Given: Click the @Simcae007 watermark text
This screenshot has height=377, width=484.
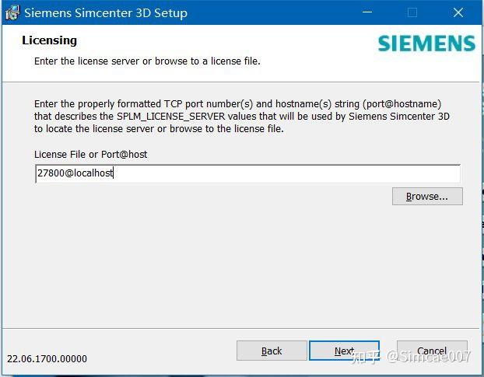Looking at the screenshot, I should point(429,356).
